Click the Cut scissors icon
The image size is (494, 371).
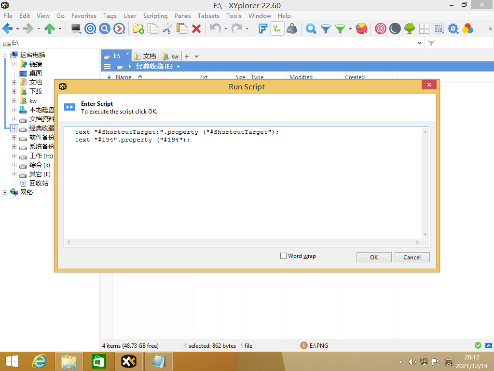tap(167, 29)
